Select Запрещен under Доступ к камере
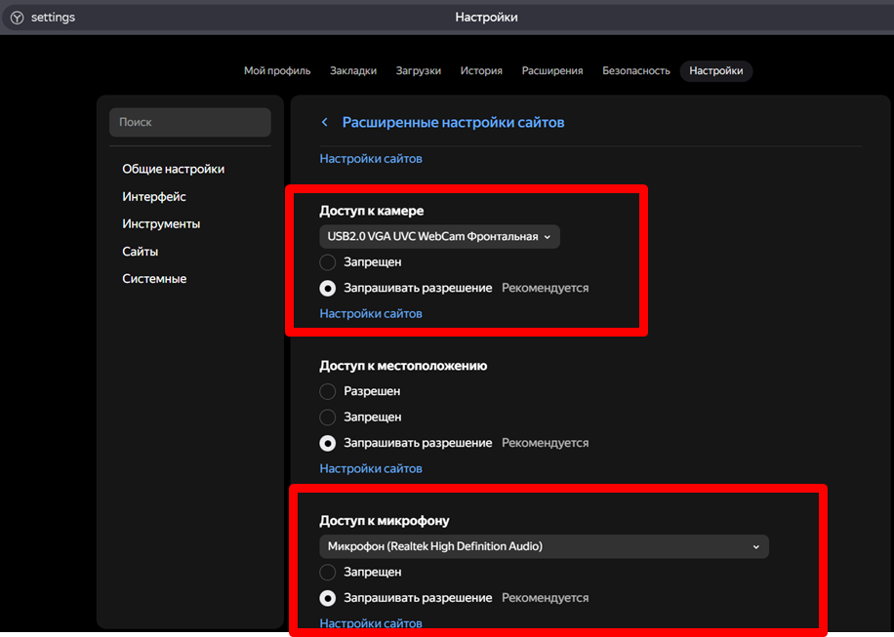 (328, 262)
